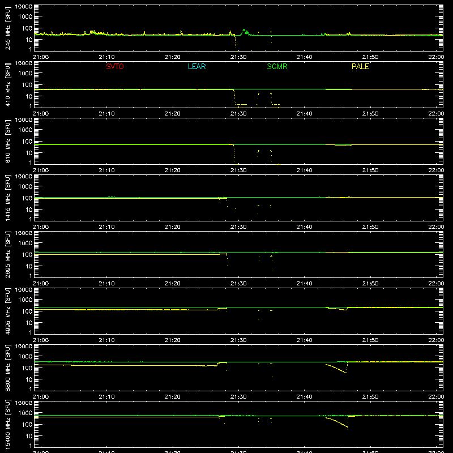Click the declining yellow slope in 8800 MHz plot
The height and width of the screenshot is (453, 453).
pyautogui.click(x=336, y=369)
